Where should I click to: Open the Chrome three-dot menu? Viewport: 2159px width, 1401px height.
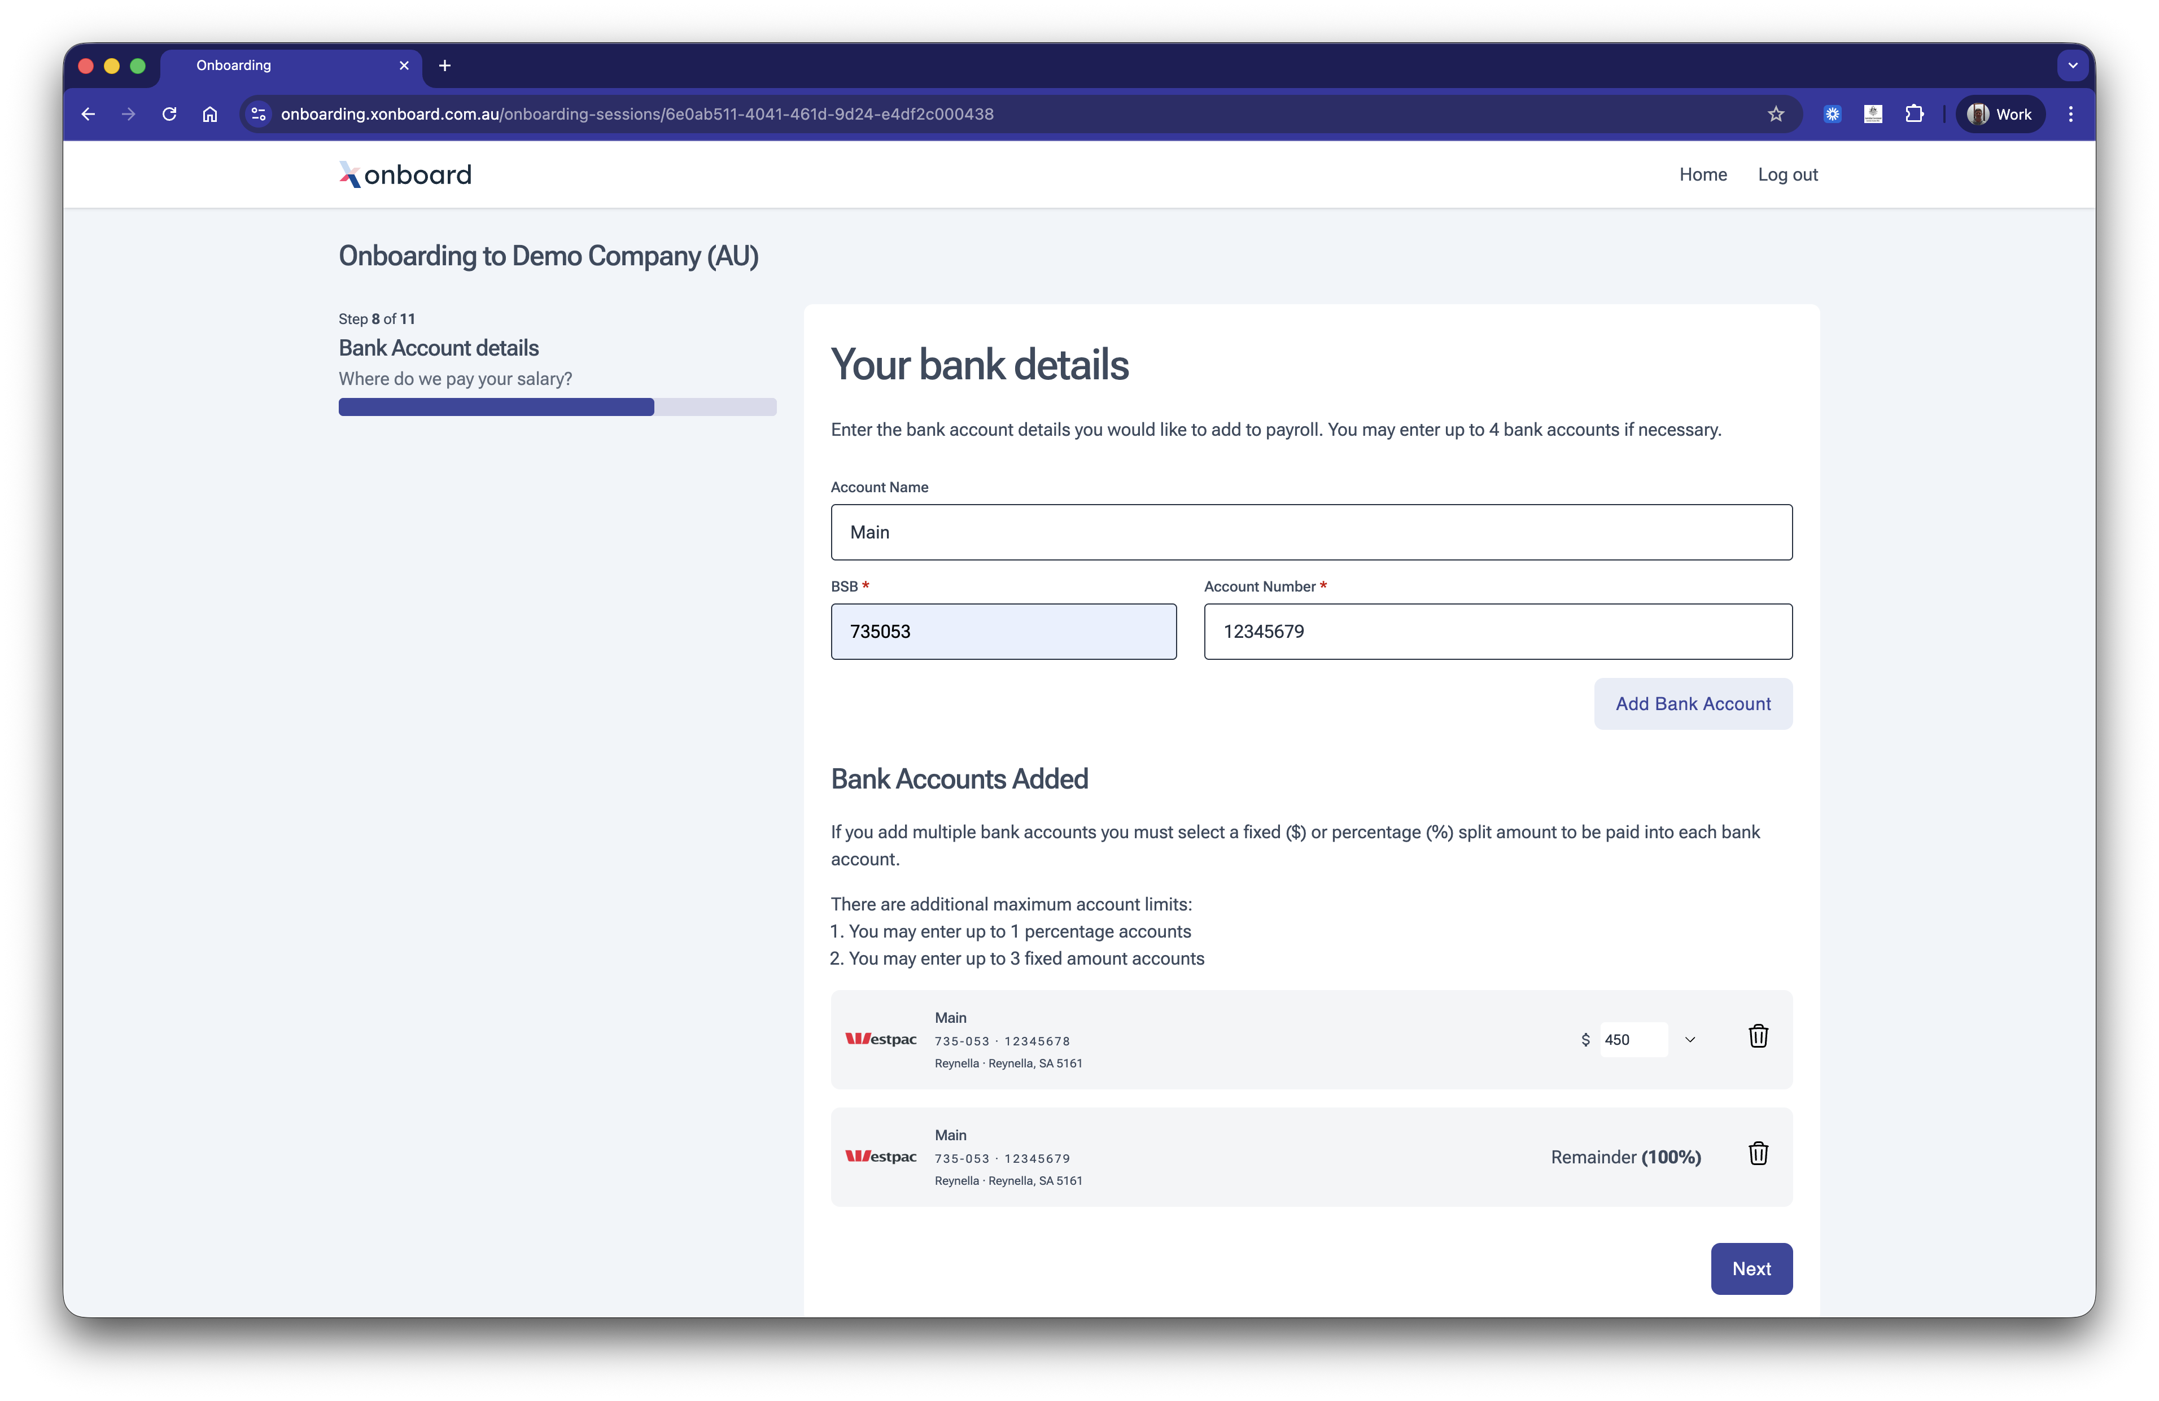(x=2070, y=114)
